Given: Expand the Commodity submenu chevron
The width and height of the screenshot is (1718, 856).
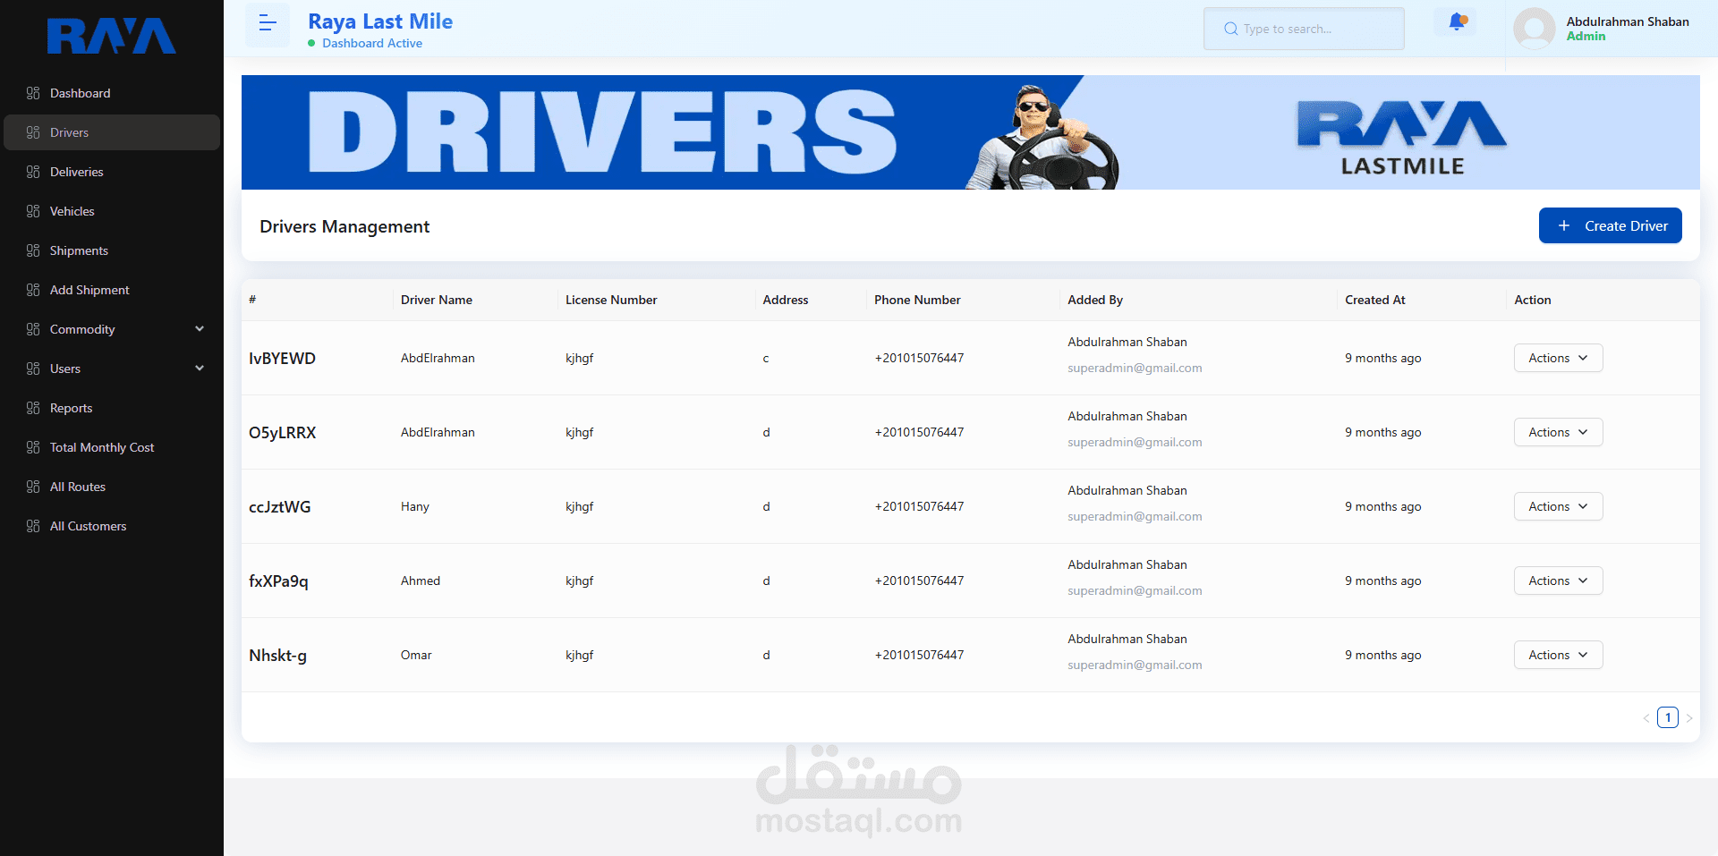Looking at the screenshot, I should point(200,329).
